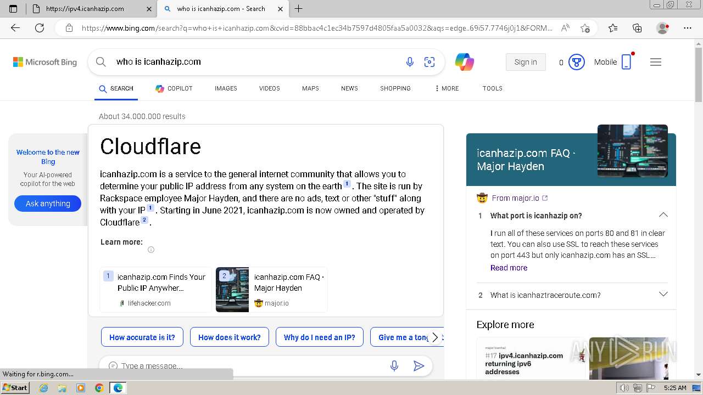Open major.io FAQ source card

pyautogui.click(x=271, y=290)
